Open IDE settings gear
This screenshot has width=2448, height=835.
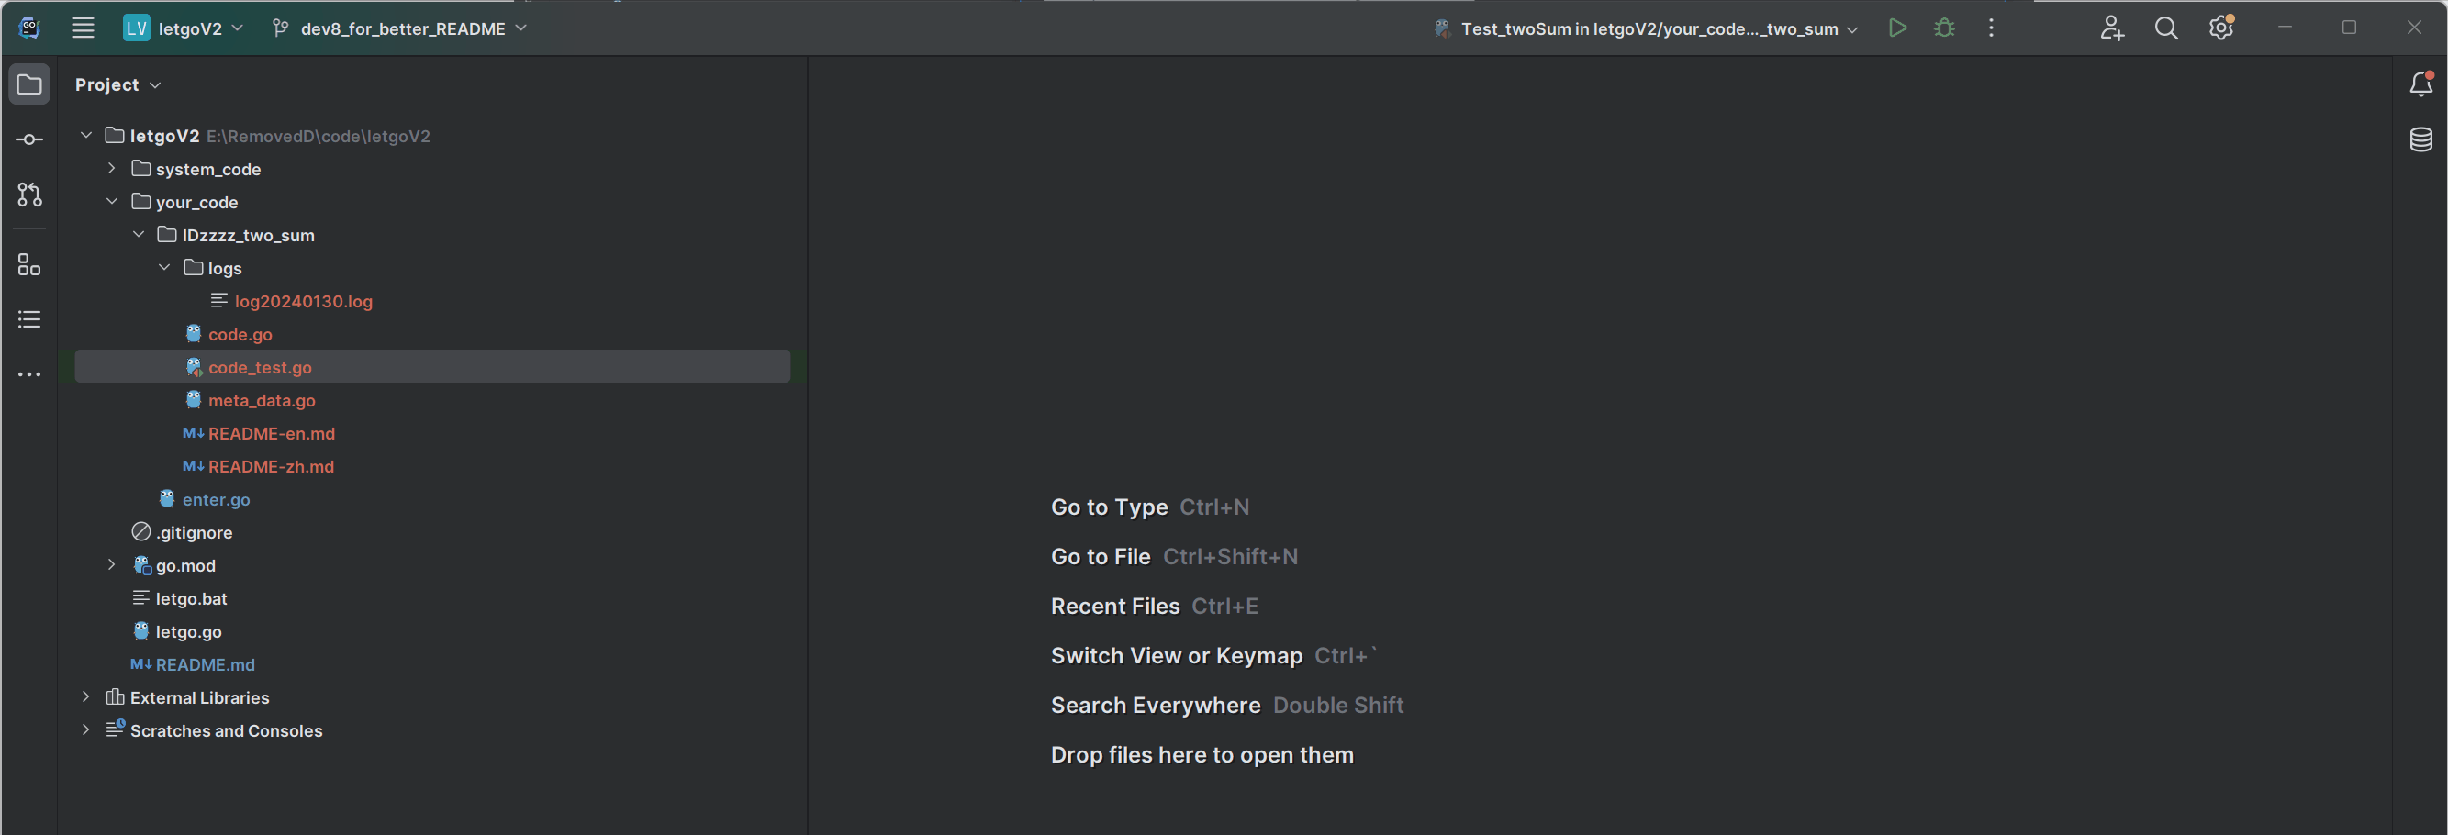point(2221,28)
